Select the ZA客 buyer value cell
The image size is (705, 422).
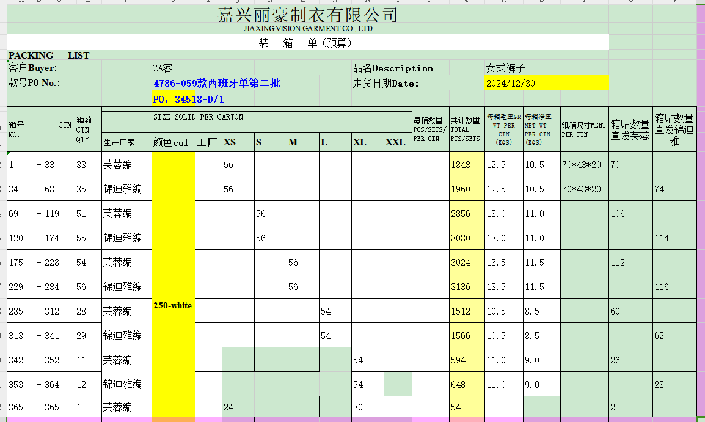tap(163, 68)
